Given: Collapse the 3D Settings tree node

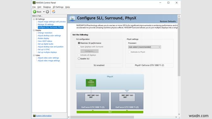Looking at the screenshot, I should [34, 19].
